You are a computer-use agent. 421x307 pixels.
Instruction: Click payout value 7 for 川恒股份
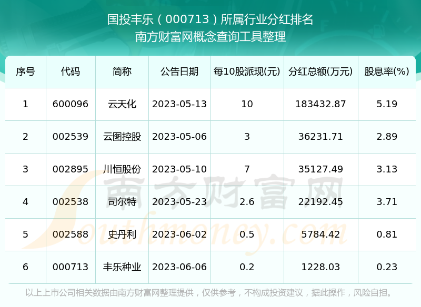[x=247, y=169]
